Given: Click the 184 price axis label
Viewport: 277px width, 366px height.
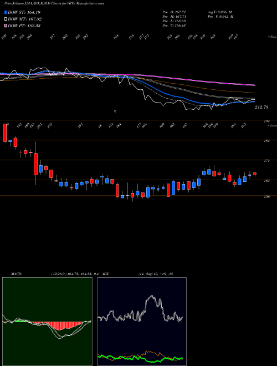Looking at the screenshot, I should point(267,141).
